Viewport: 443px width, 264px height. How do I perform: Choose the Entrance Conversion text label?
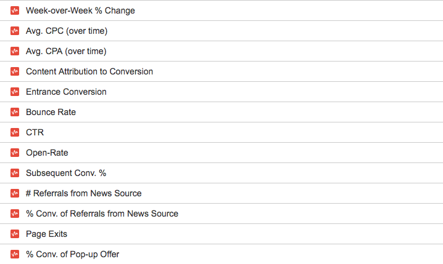pos(66,92)
